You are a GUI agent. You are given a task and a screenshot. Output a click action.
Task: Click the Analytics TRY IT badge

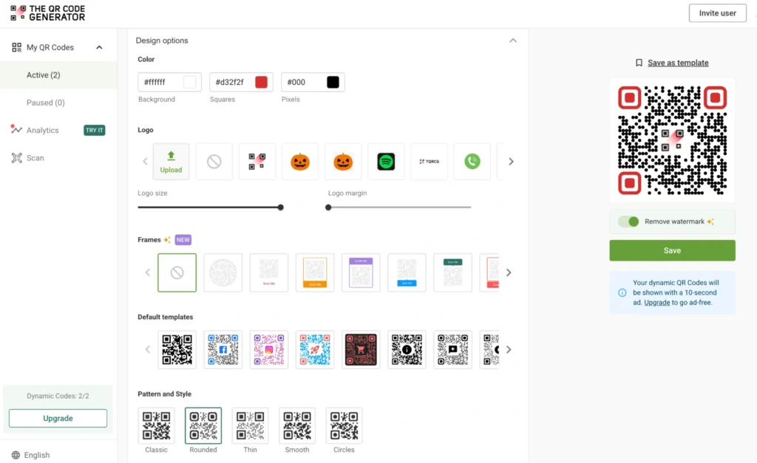[x=94, y=130]
